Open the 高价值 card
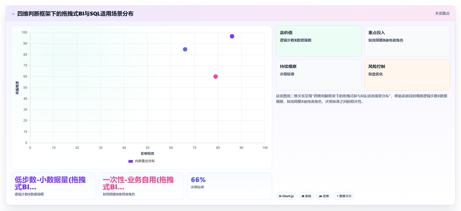461x211 pixels. click(x=319, y=41)
